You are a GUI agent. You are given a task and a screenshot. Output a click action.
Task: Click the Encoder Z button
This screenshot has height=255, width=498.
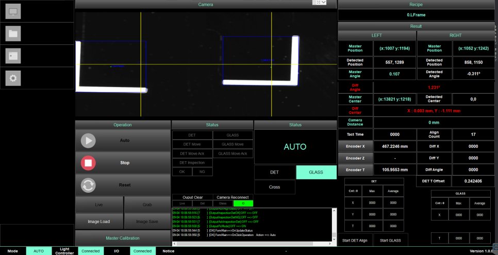[355, 158]
